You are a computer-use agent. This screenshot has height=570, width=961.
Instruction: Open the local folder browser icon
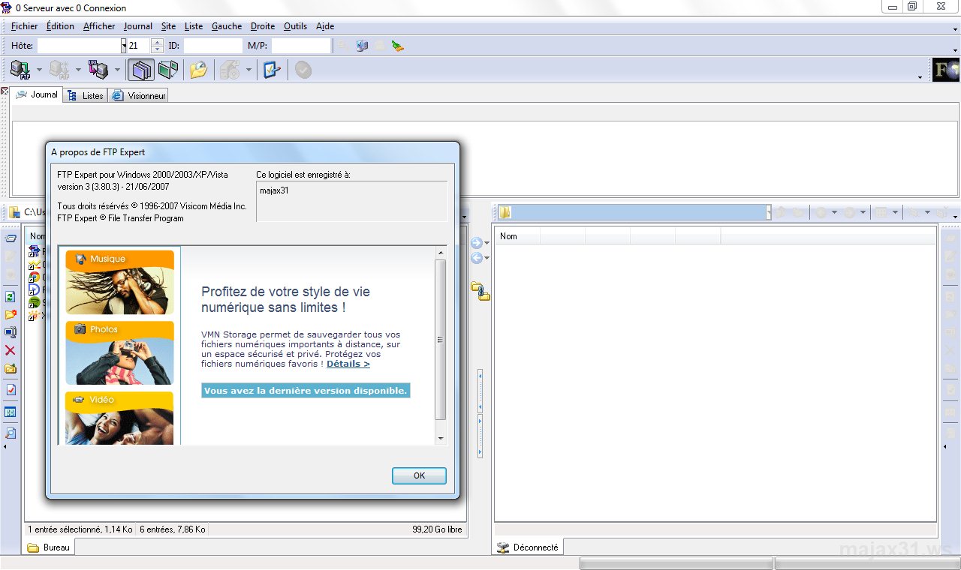pos(198,69)
